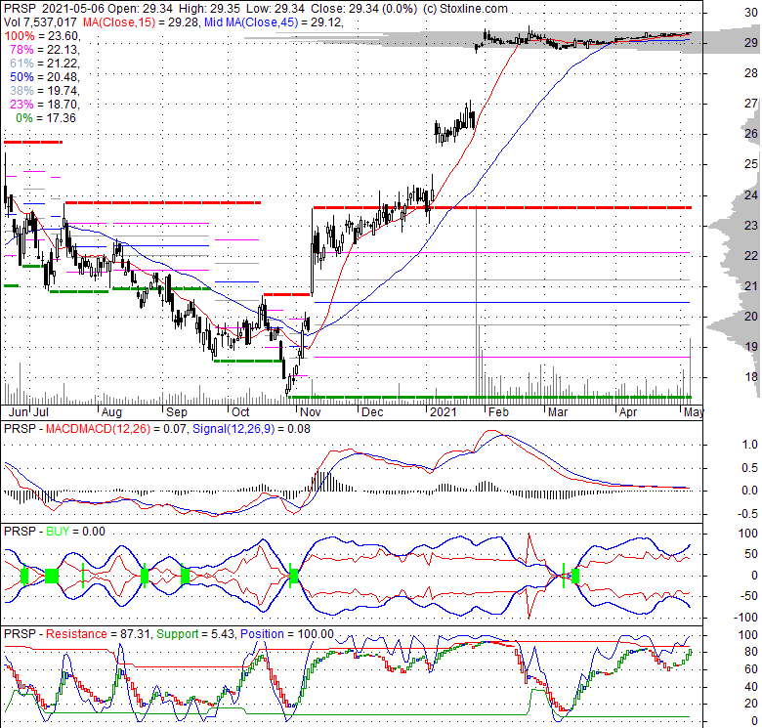762x728 pixels.
Task: Click the -100 BUY panel axis label
Action: click(x=745, y=618)
